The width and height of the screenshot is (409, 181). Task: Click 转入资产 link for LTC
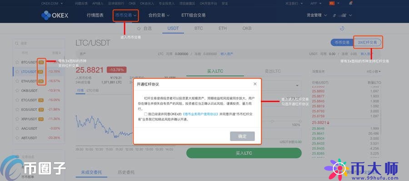(227, 54)
